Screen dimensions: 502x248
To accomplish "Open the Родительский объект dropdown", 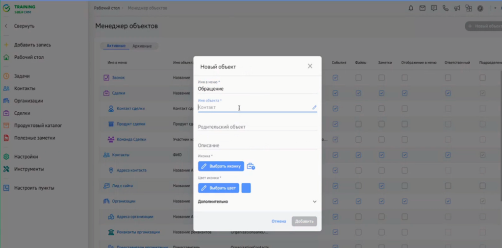I will pos(257,127).
